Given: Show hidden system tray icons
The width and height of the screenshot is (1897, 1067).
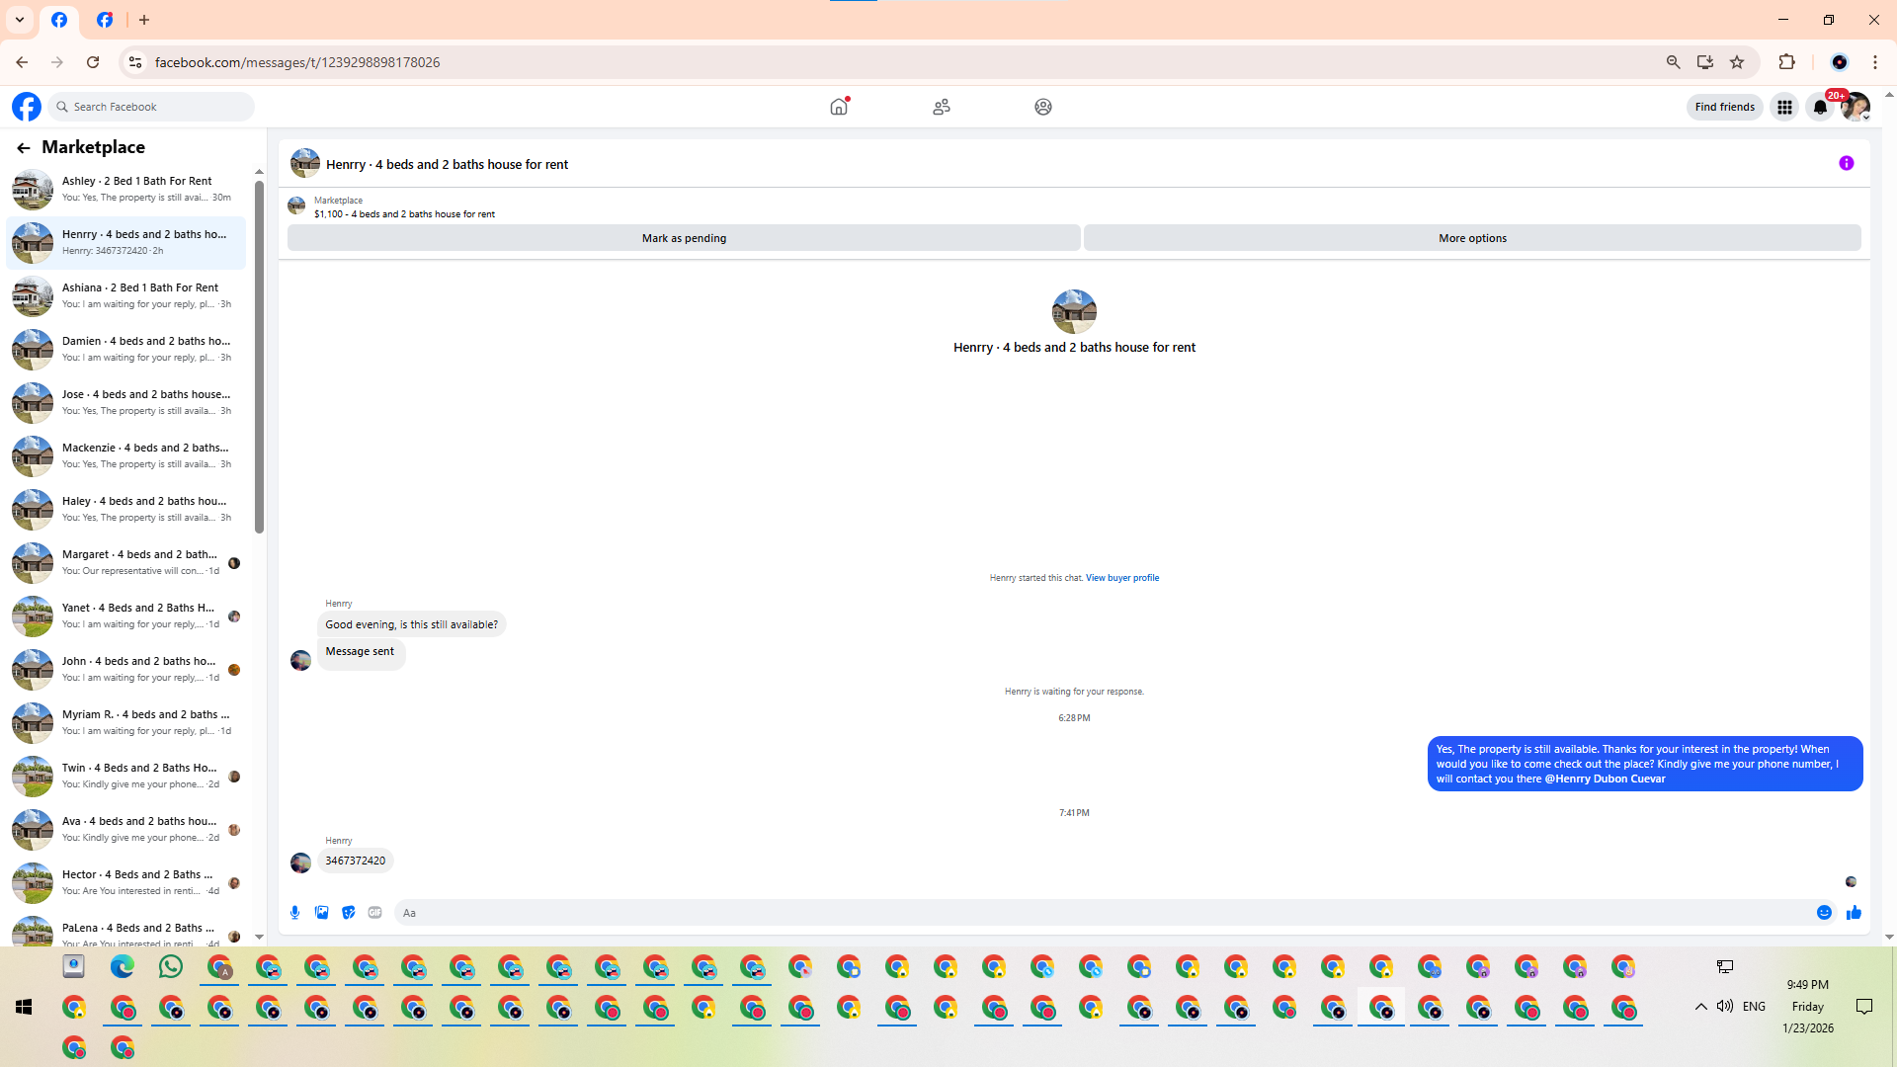Looking at the screenshot, I should [1700, 1007].
